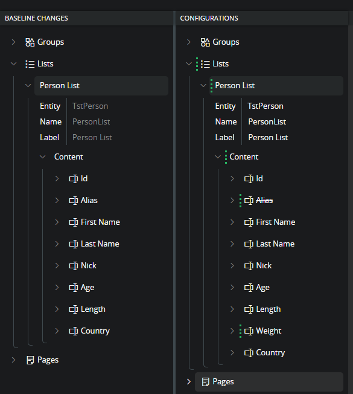The image size is (353, 394).
Task: Click the struck-through Alias column icon
Action: [x=249, y=201]
